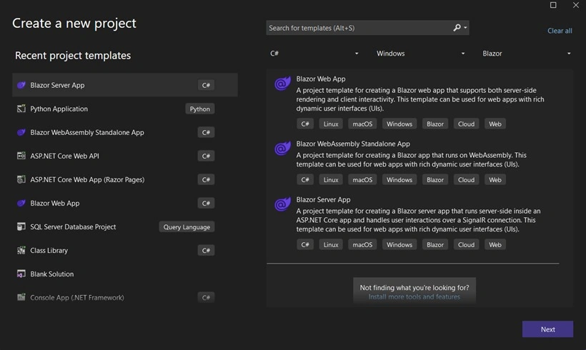Select ASP.NET Core Web API recent template

point(125,156)
